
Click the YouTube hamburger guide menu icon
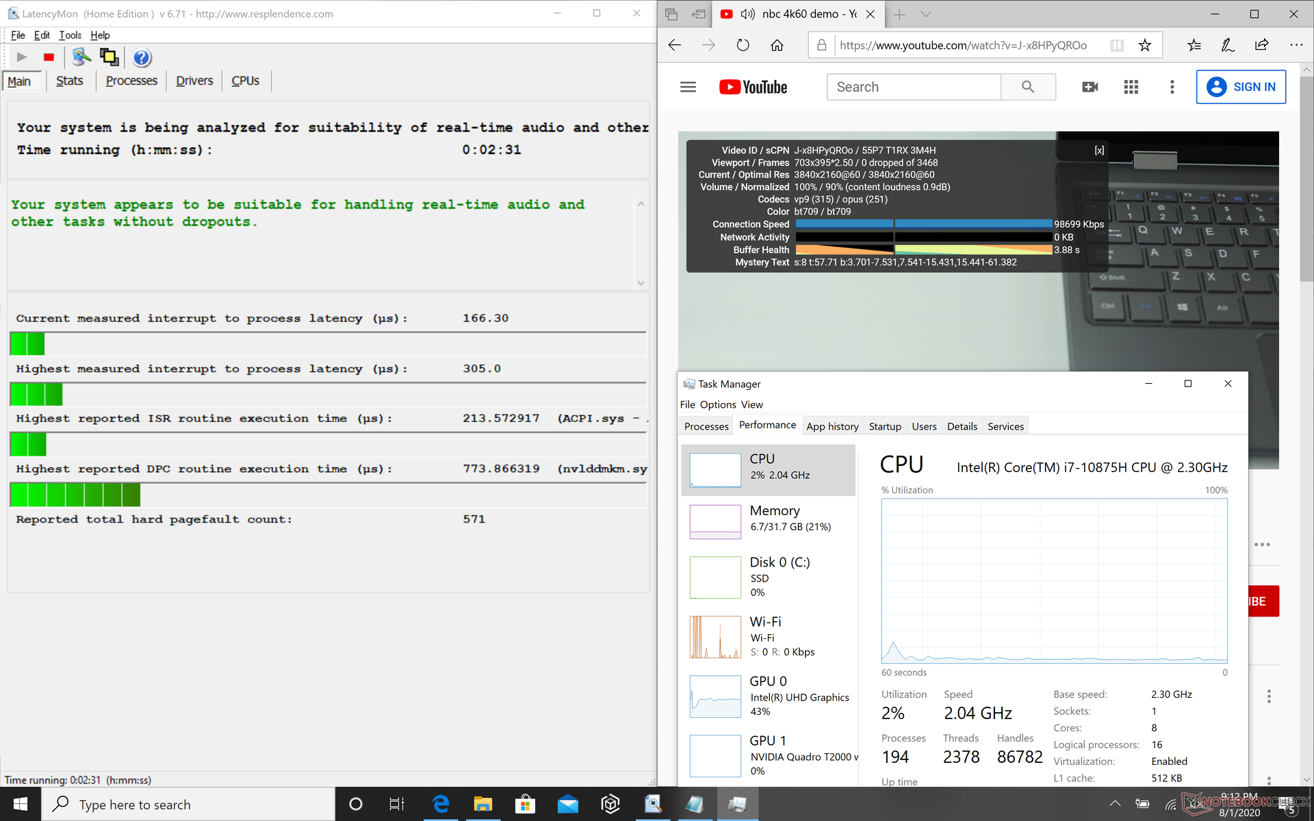[688, 87]
